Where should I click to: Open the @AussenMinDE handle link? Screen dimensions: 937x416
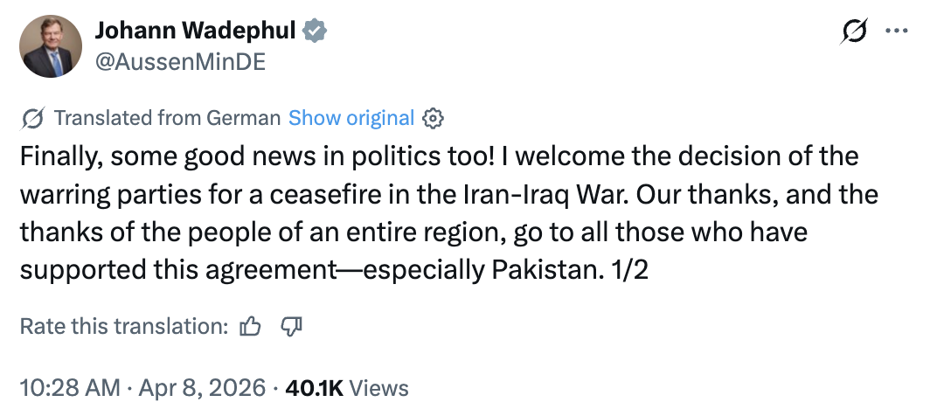[180, 61]
